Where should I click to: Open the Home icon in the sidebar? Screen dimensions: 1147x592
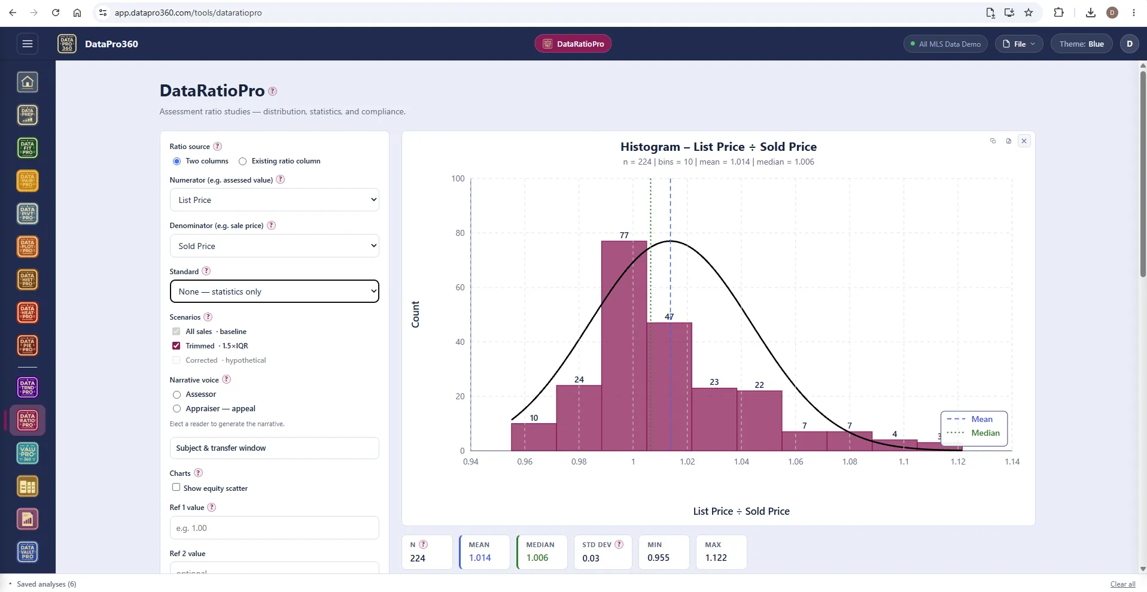tap(28, 82)
